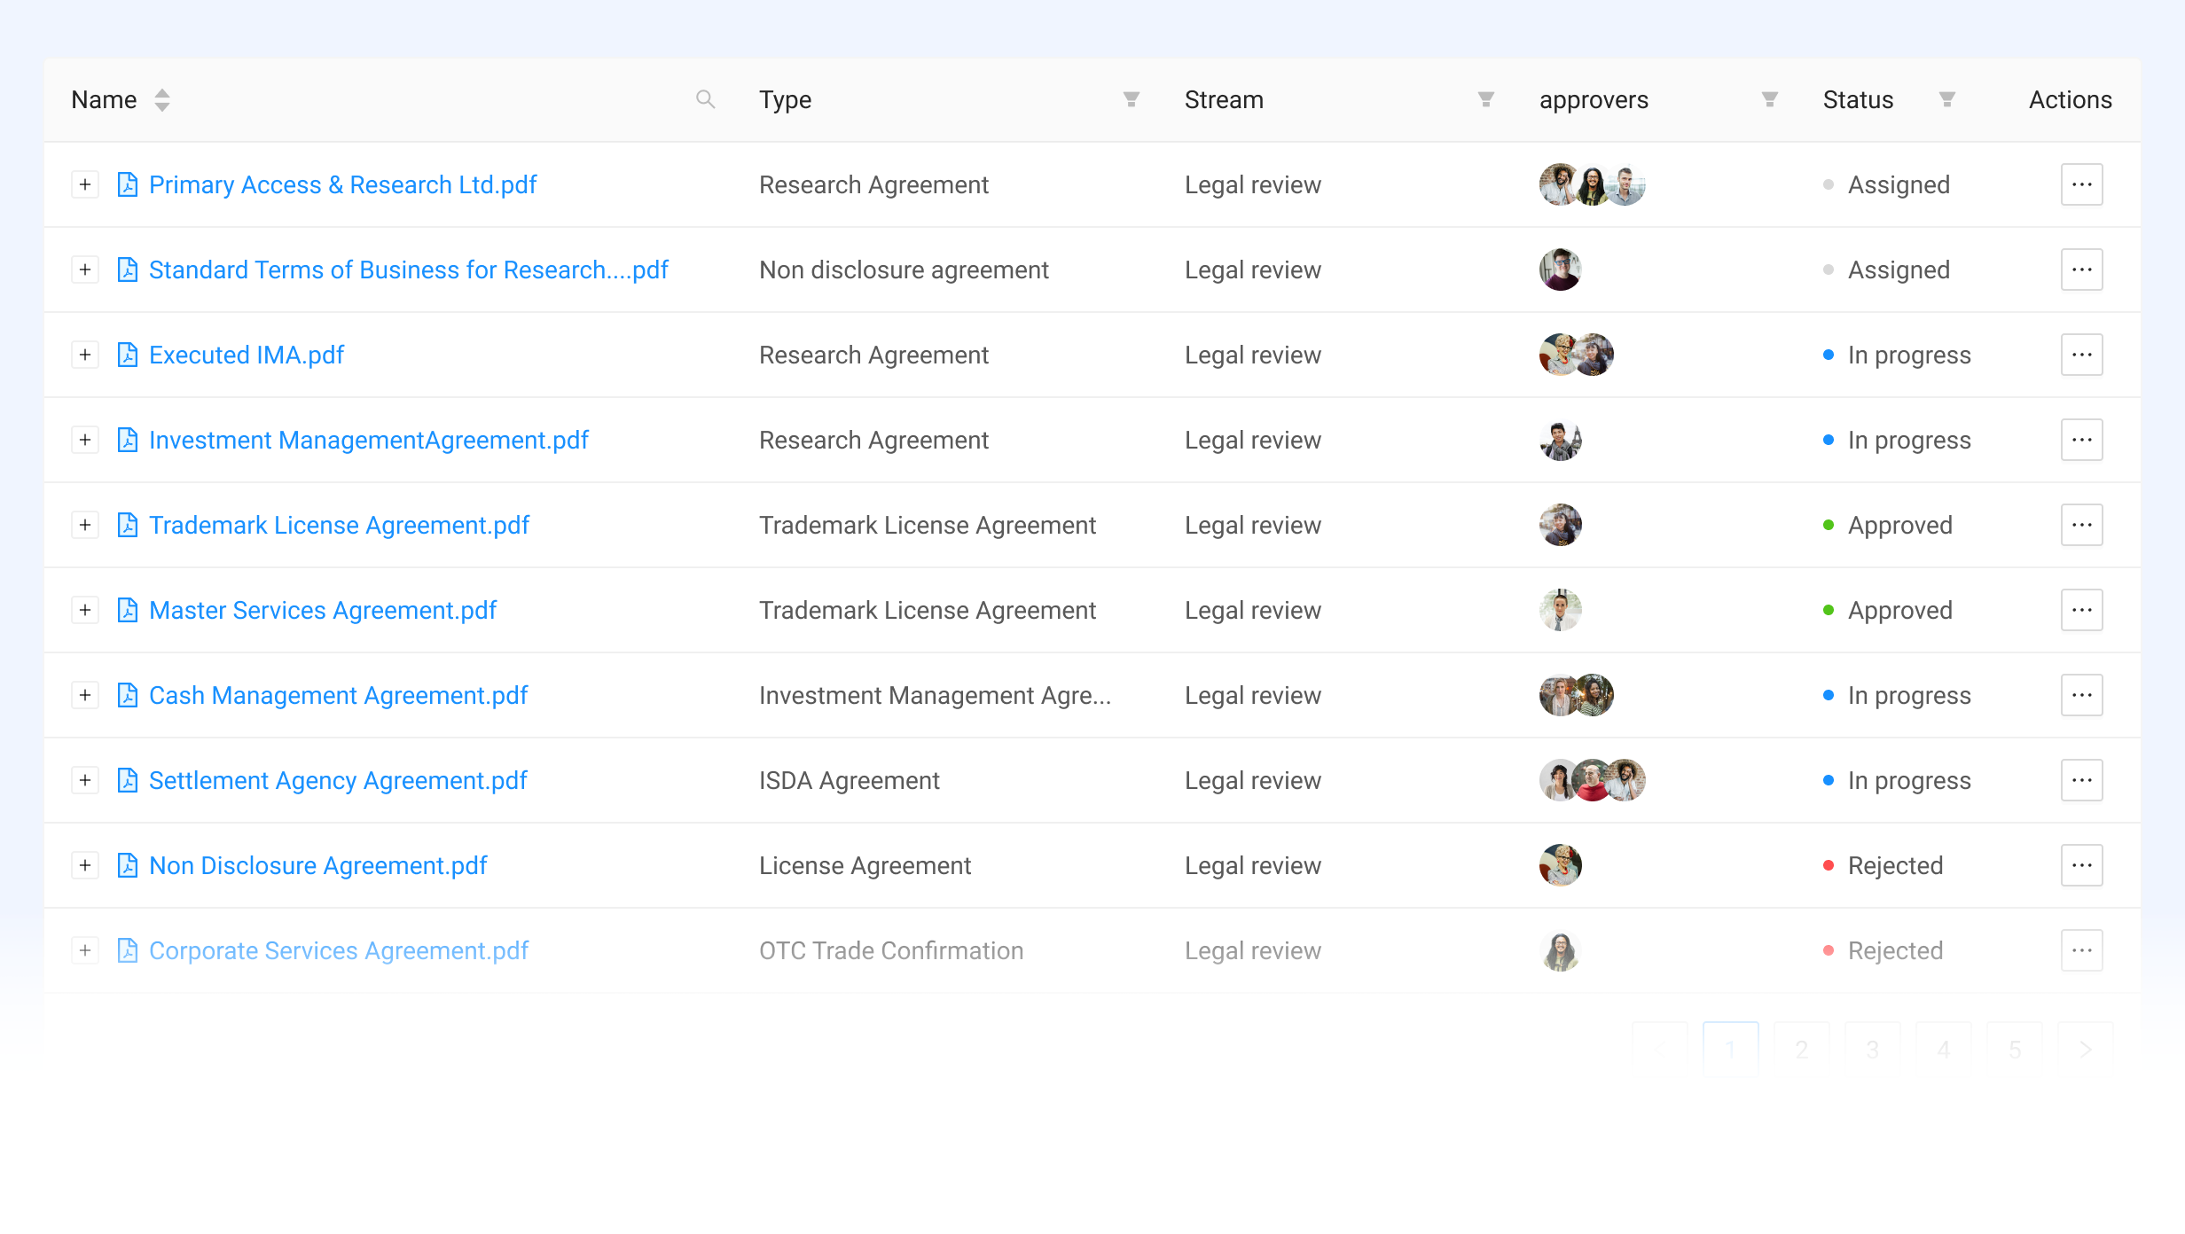Screen dimensions: 2185x1234
Task: Expand the Trademark License Agreement.pdf row
Action: point(85,525)
